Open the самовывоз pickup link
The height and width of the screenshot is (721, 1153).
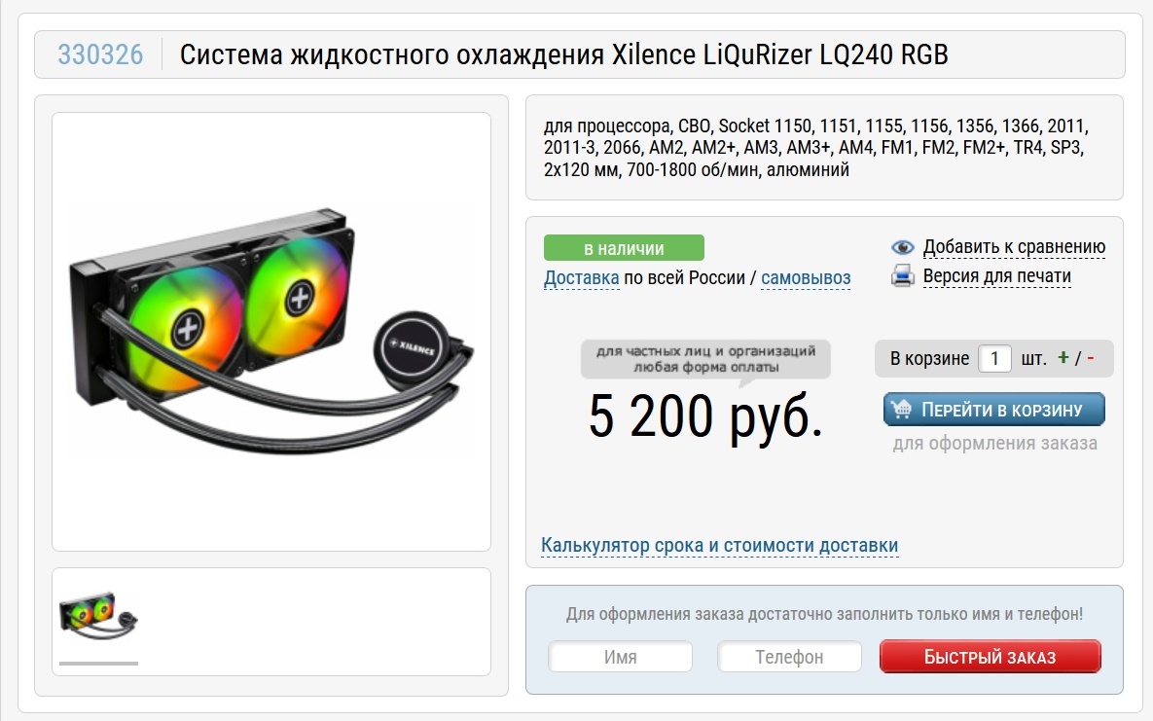[x=806, y=278]
